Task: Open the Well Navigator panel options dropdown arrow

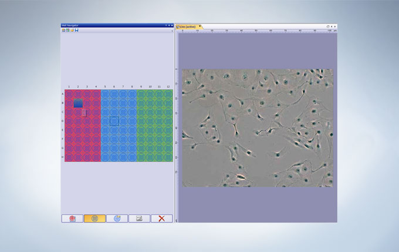Action: [165, 25]
